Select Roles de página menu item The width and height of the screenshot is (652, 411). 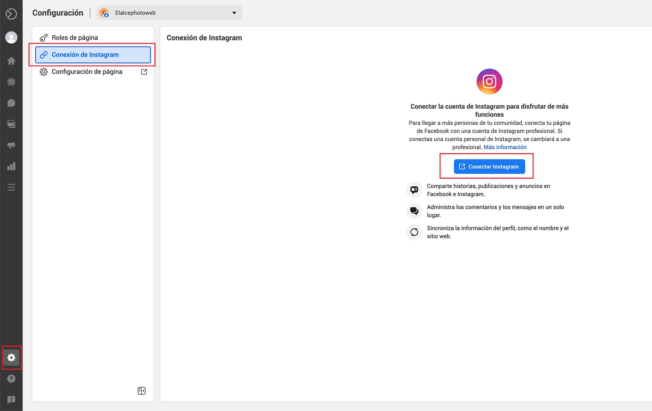(x=93, y=38)
